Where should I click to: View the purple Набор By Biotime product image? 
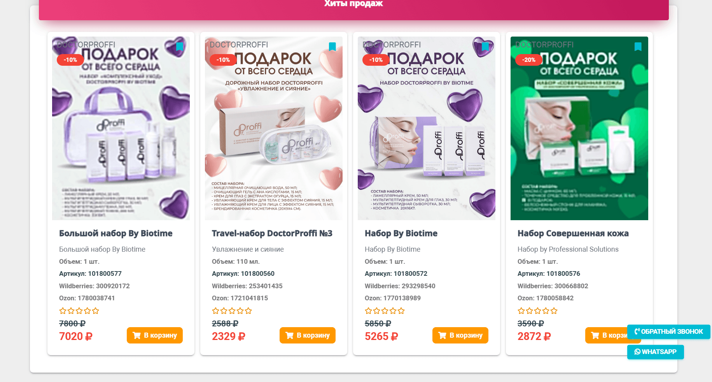coord(427,128)
